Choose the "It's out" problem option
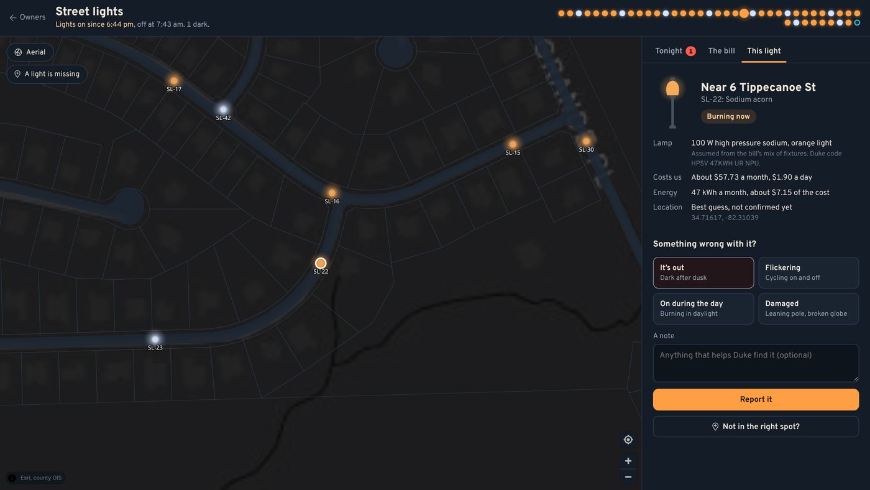 coord(703,273)
